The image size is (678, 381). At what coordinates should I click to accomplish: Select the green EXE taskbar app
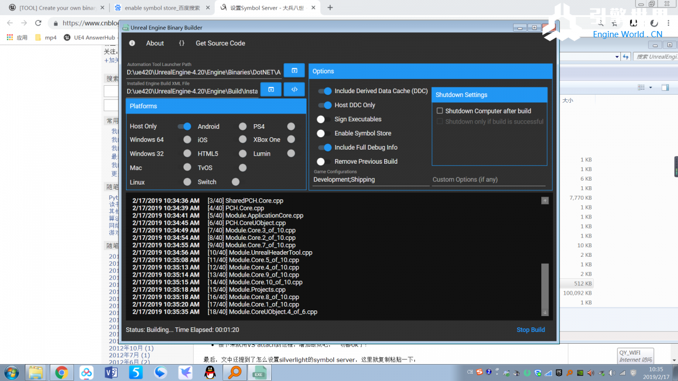259,373
